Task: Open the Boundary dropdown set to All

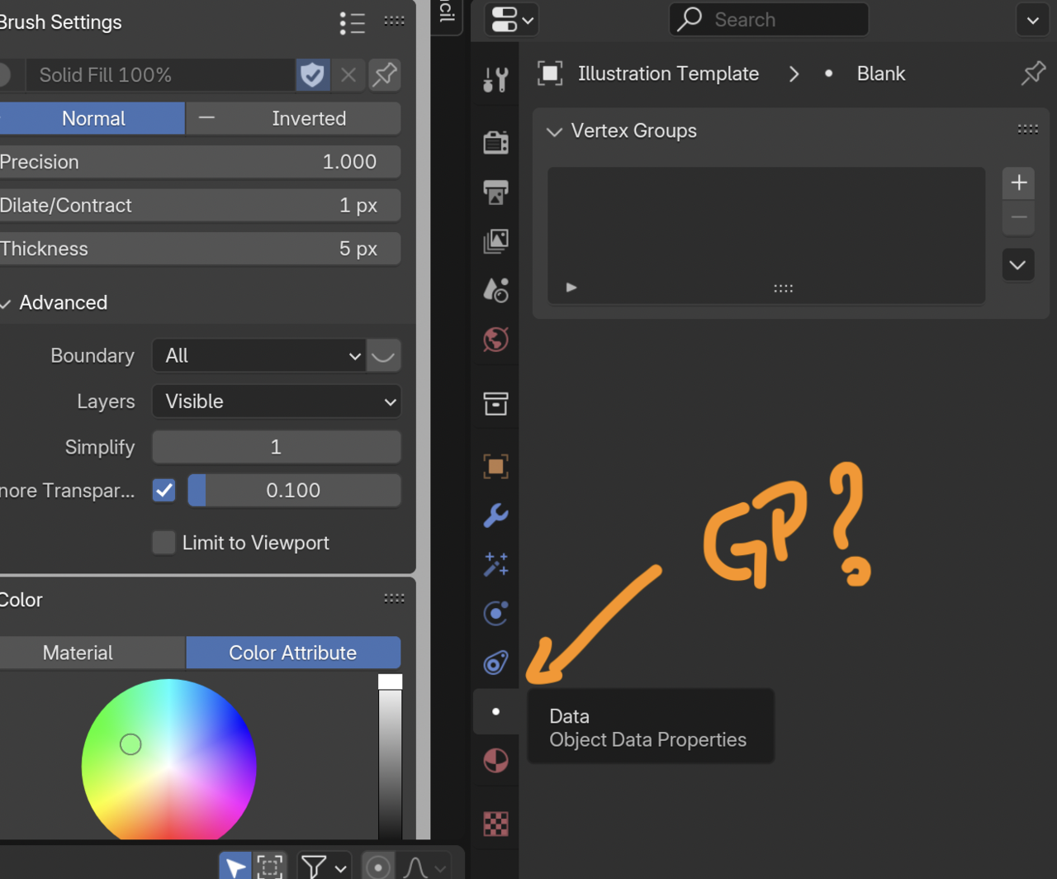Action: click(x=258, y=356)
